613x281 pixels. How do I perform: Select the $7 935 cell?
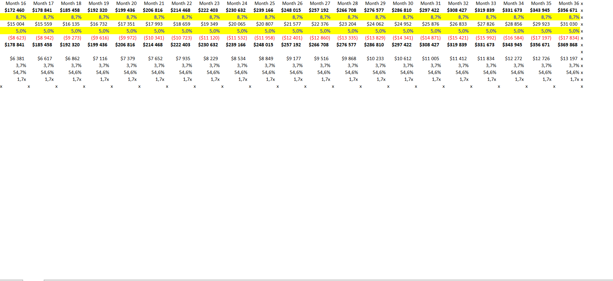[183, 59]
